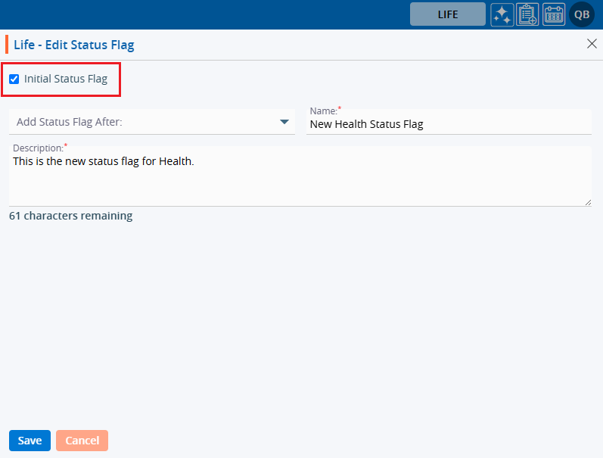The height and width of the screenshot is (458, 603).
Task: Grab the Description textarea resize handle
Action: [x=587, y=202]
